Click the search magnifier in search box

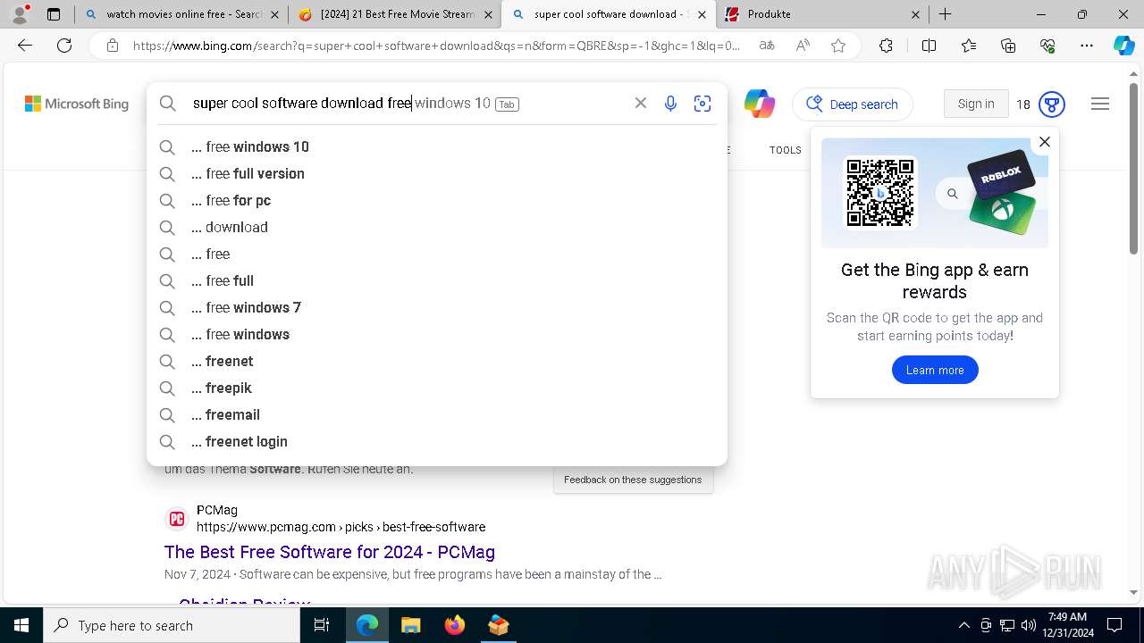(x=167, y=104)
